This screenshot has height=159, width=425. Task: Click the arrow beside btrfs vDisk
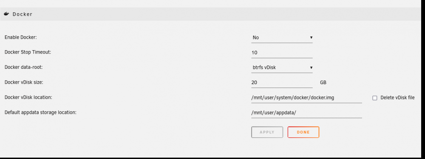(x=311, y=68)
